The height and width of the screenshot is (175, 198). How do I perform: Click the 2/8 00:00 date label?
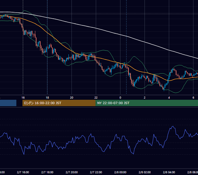click(x=120, y=172)
